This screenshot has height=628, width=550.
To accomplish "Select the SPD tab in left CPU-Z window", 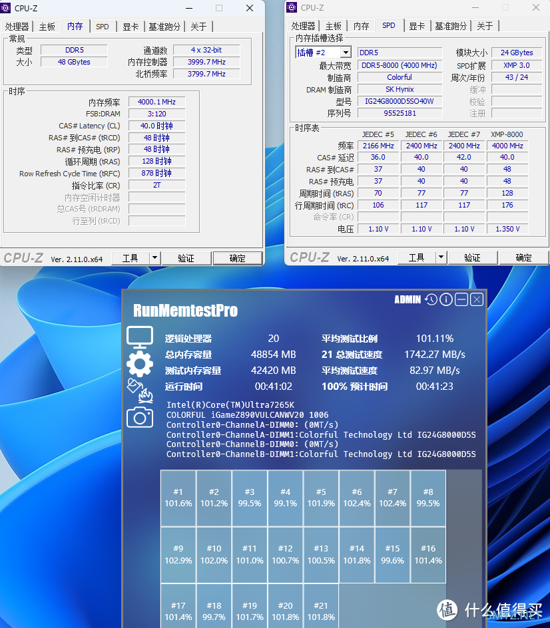I will [103, 27].
